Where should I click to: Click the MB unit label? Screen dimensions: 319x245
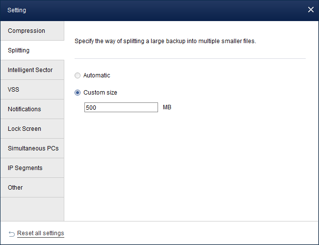pyautogui.click(x=167, y=107)
